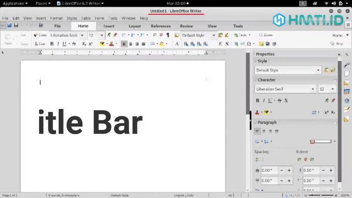352x198 pixels.
Task: Toggle Justified alignment in the Home ribbon
Action: click(144, 44)
